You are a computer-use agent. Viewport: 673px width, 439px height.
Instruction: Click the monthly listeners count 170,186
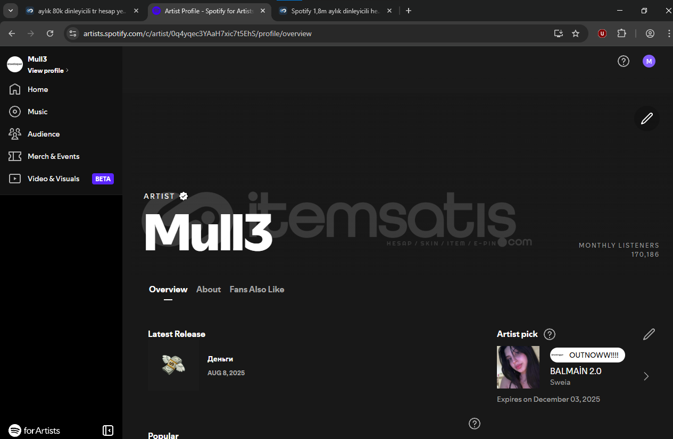click(645, 255)
